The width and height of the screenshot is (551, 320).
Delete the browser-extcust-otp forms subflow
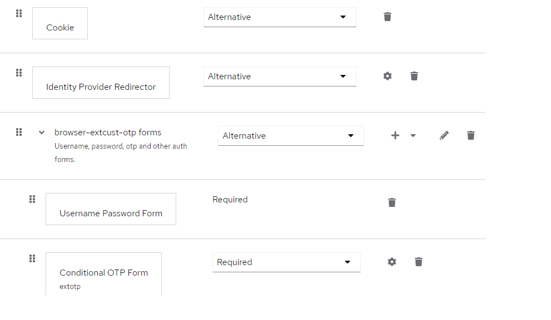[470, 135]
